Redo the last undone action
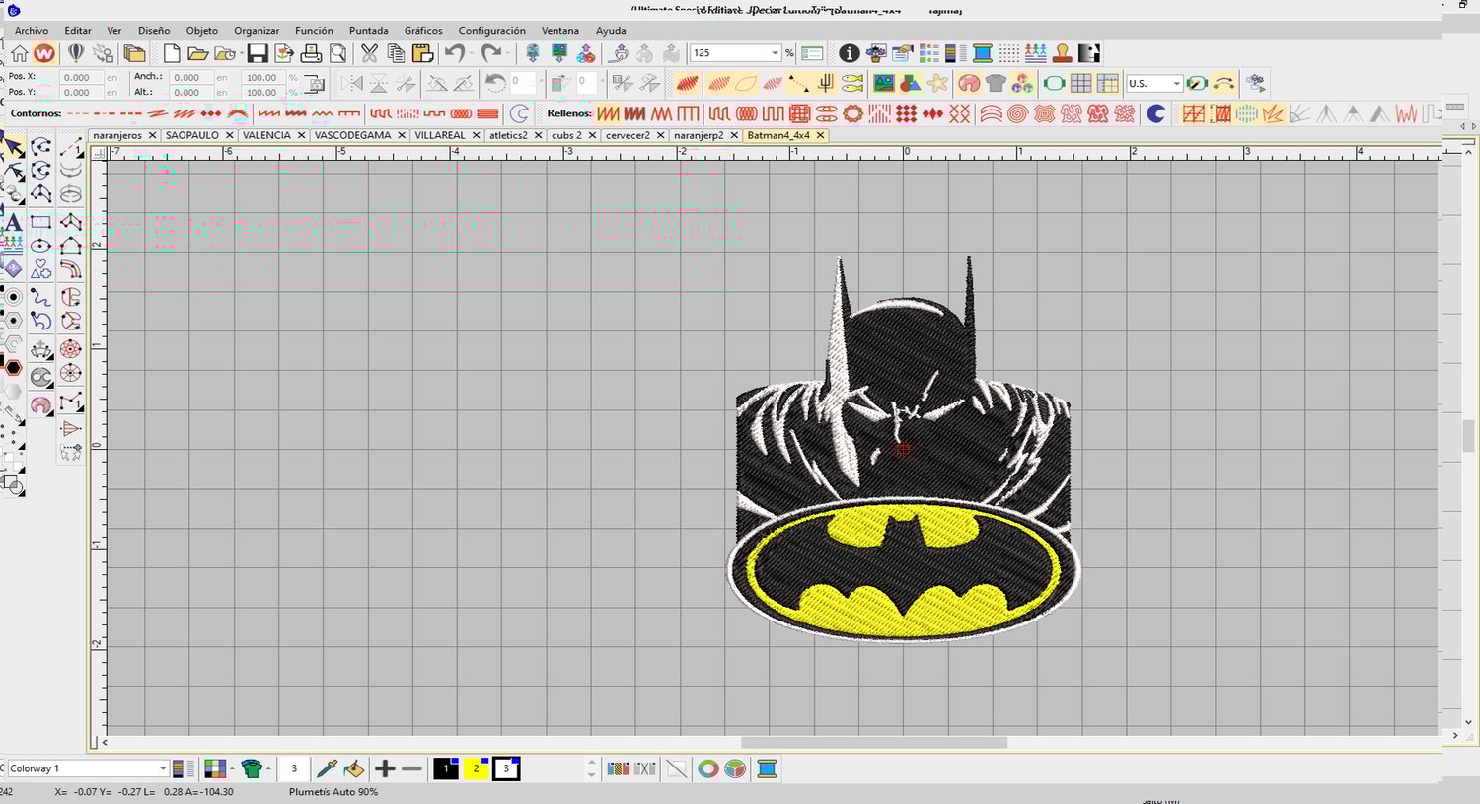1480x804 pixels. click(x=490, y=53)
